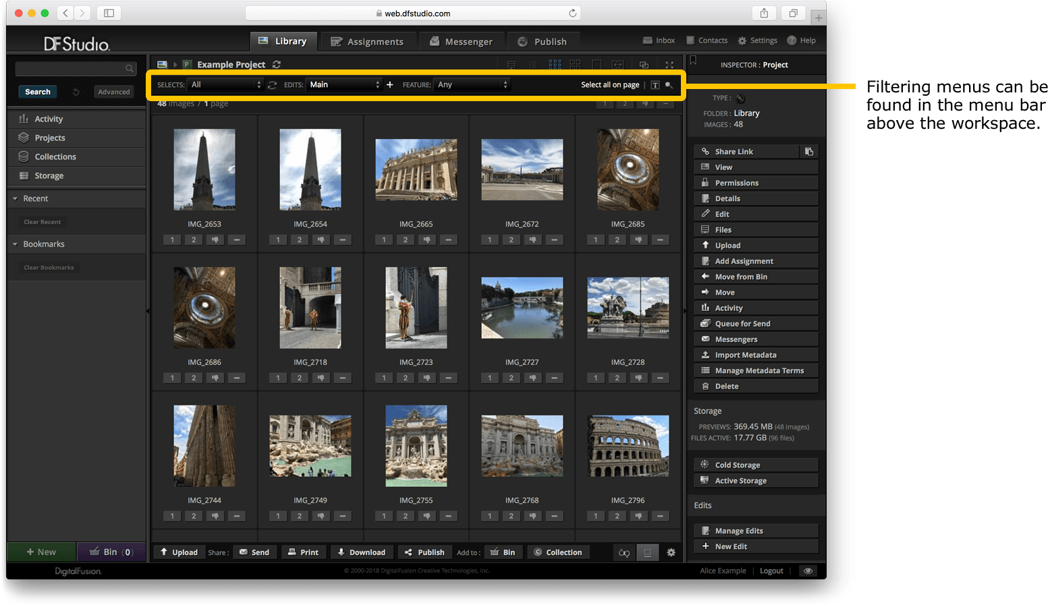Toggle the eye visibility icon near Logout
Image resolution: width=1048 pixels, height=605 pixels.
point(808,571)
